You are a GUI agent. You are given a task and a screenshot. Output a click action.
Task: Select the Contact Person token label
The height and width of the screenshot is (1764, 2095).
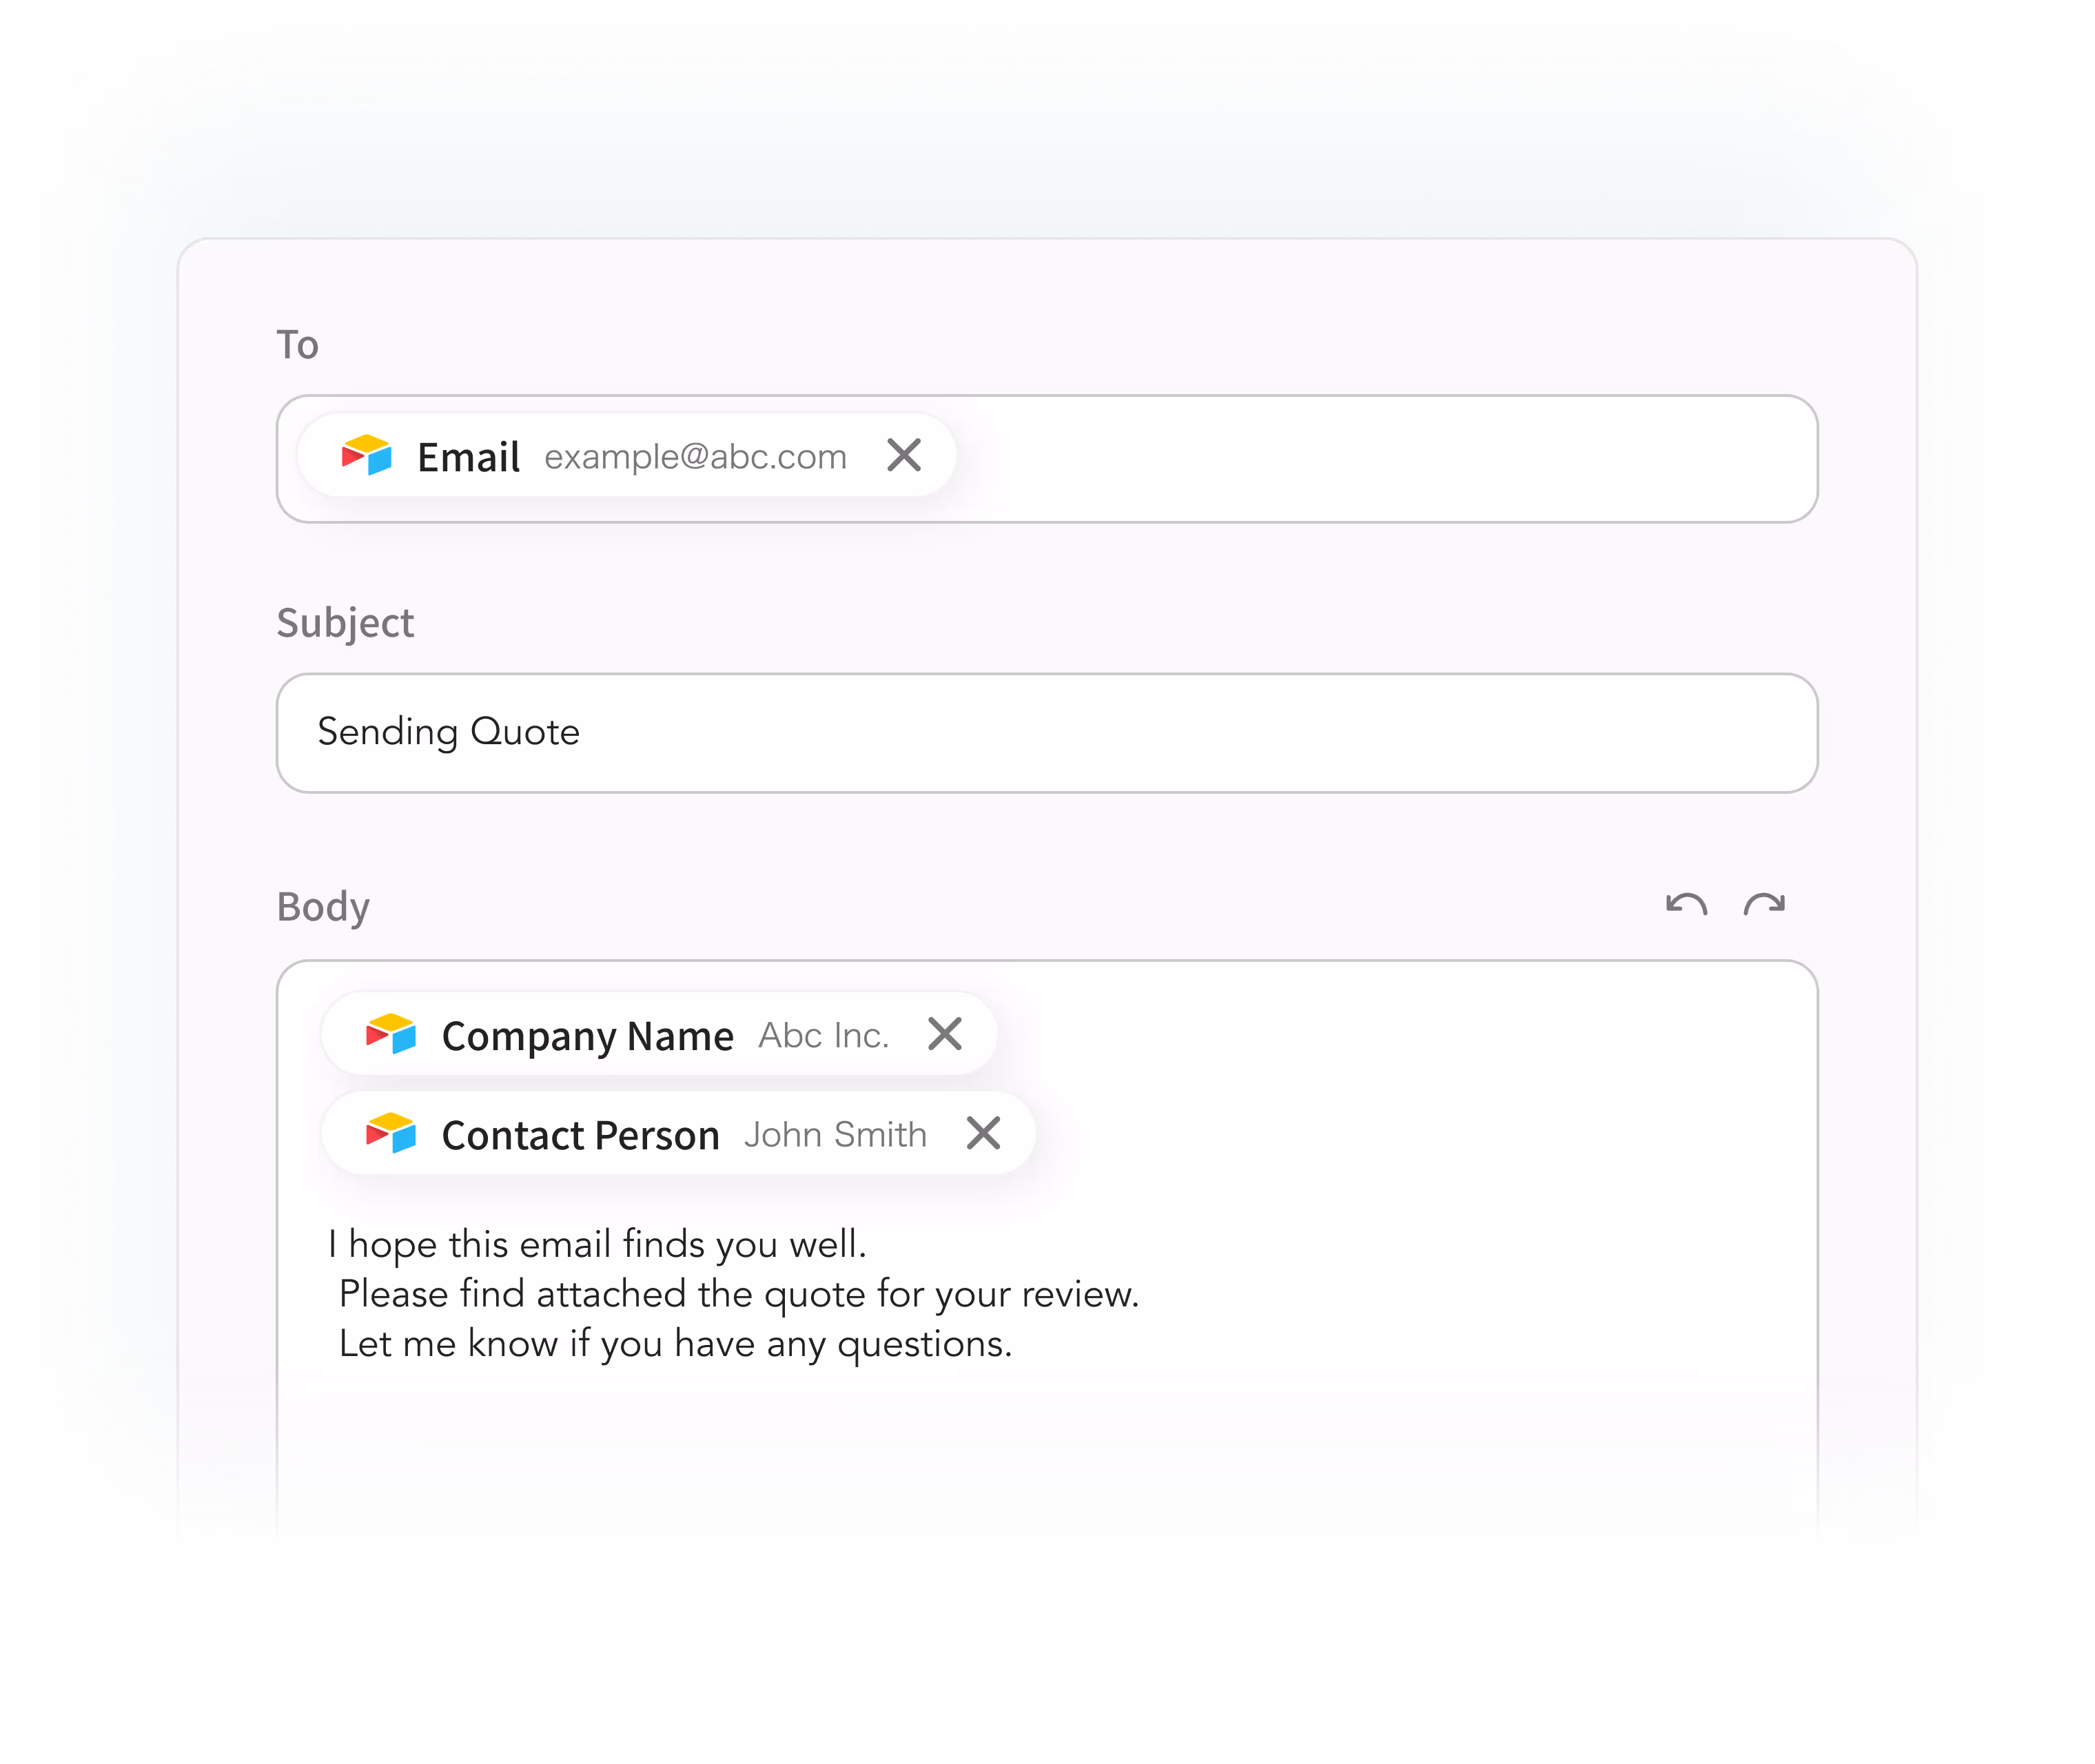(x=581, y=1135)
